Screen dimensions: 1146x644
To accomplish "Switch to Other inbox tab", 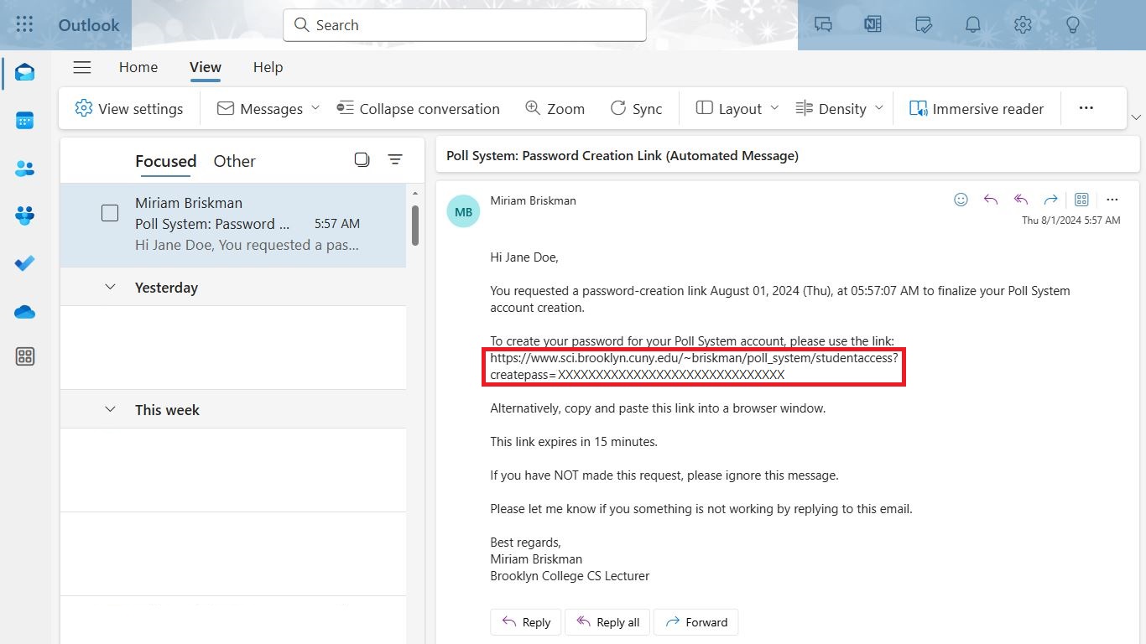I will [234, 161].
